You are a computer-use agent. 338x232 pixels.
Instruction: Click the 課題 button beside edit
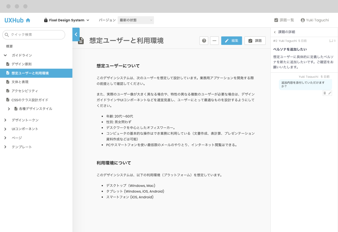point(255,41)
